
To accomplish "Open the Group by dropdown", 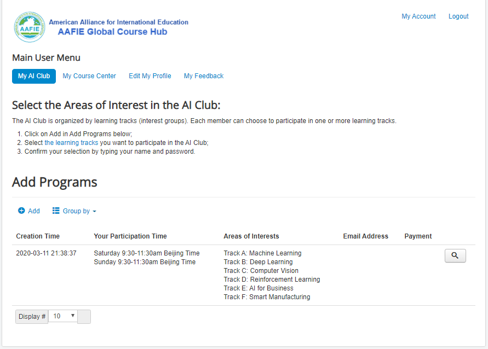I will click(74, 211).
